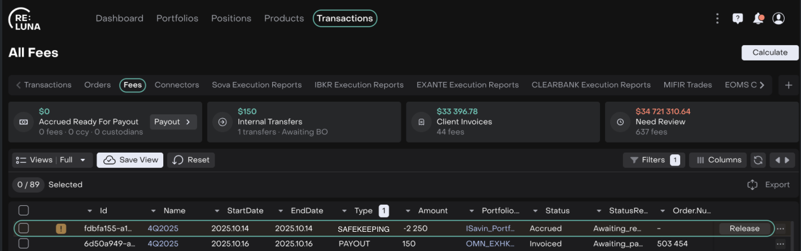Image resolution: width=801 pixels, height=251 pixels.
Task: Click the refresh table icon
Action: tap(758, 160)
